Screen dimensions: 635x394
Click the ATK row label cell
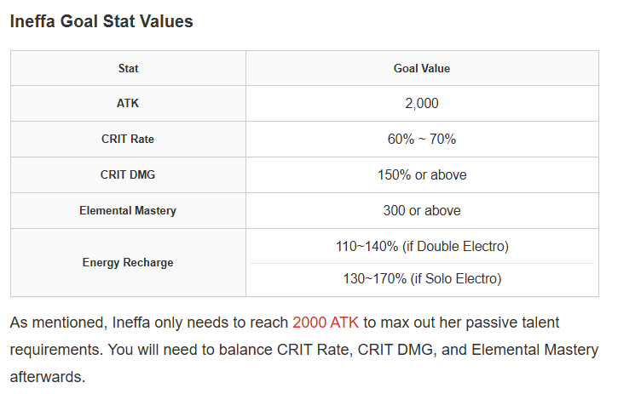(128, 104)
